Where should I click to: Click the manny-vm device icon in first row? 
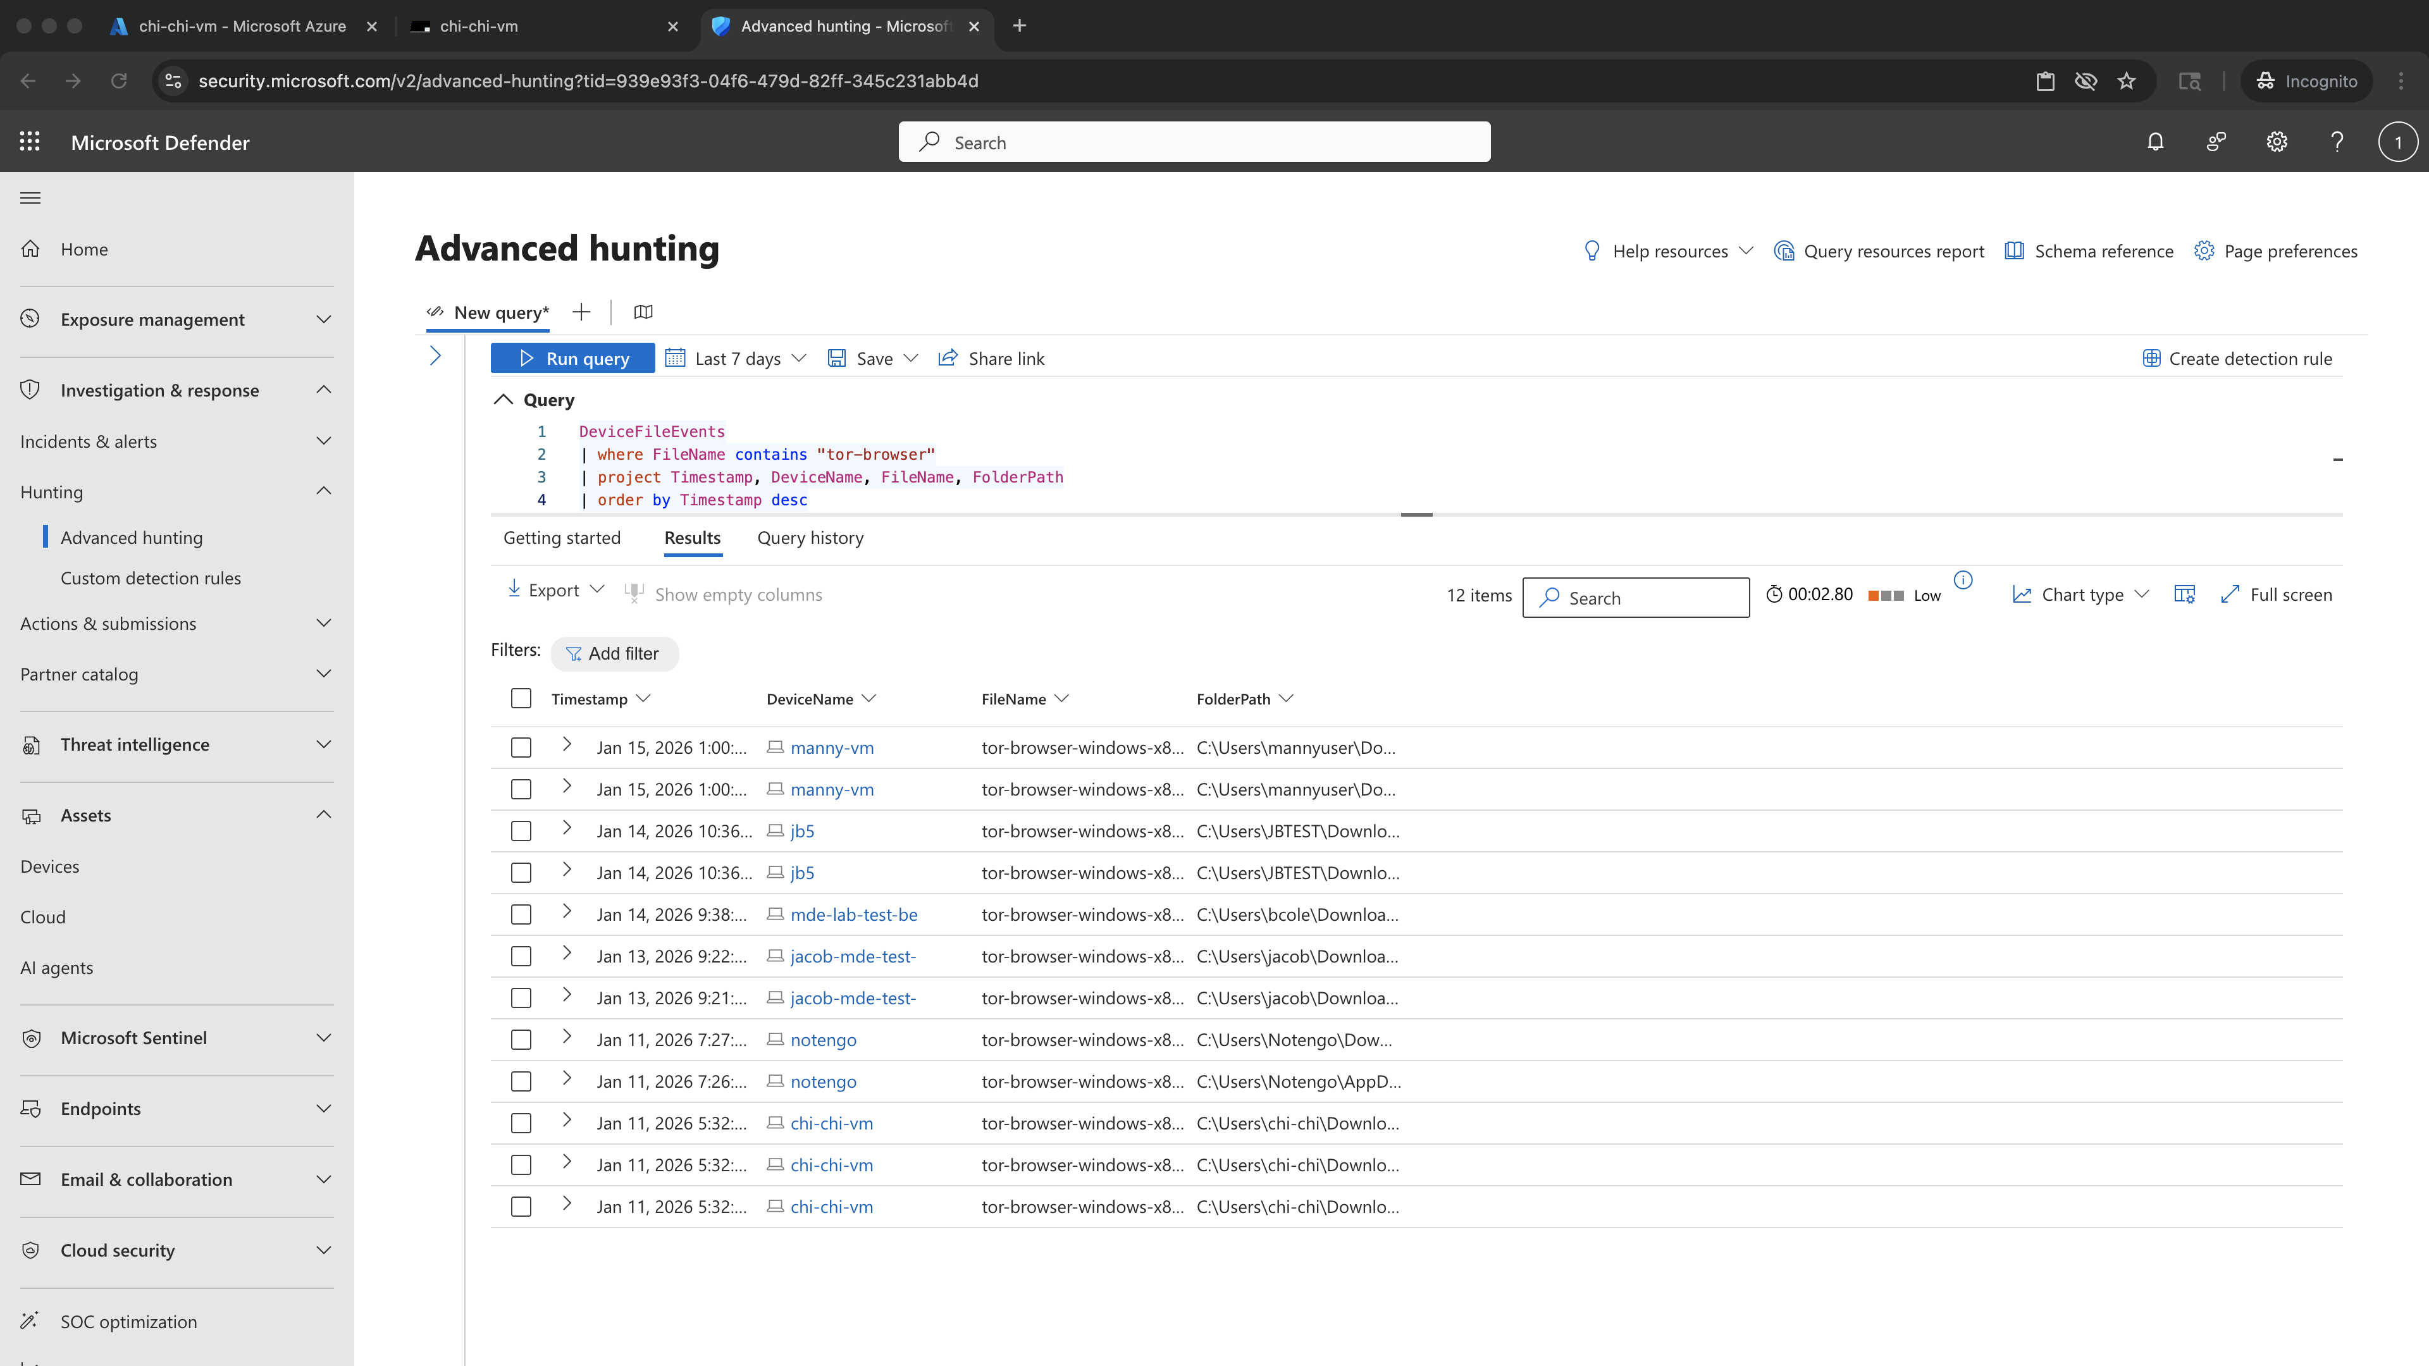(x=775, y=748)
